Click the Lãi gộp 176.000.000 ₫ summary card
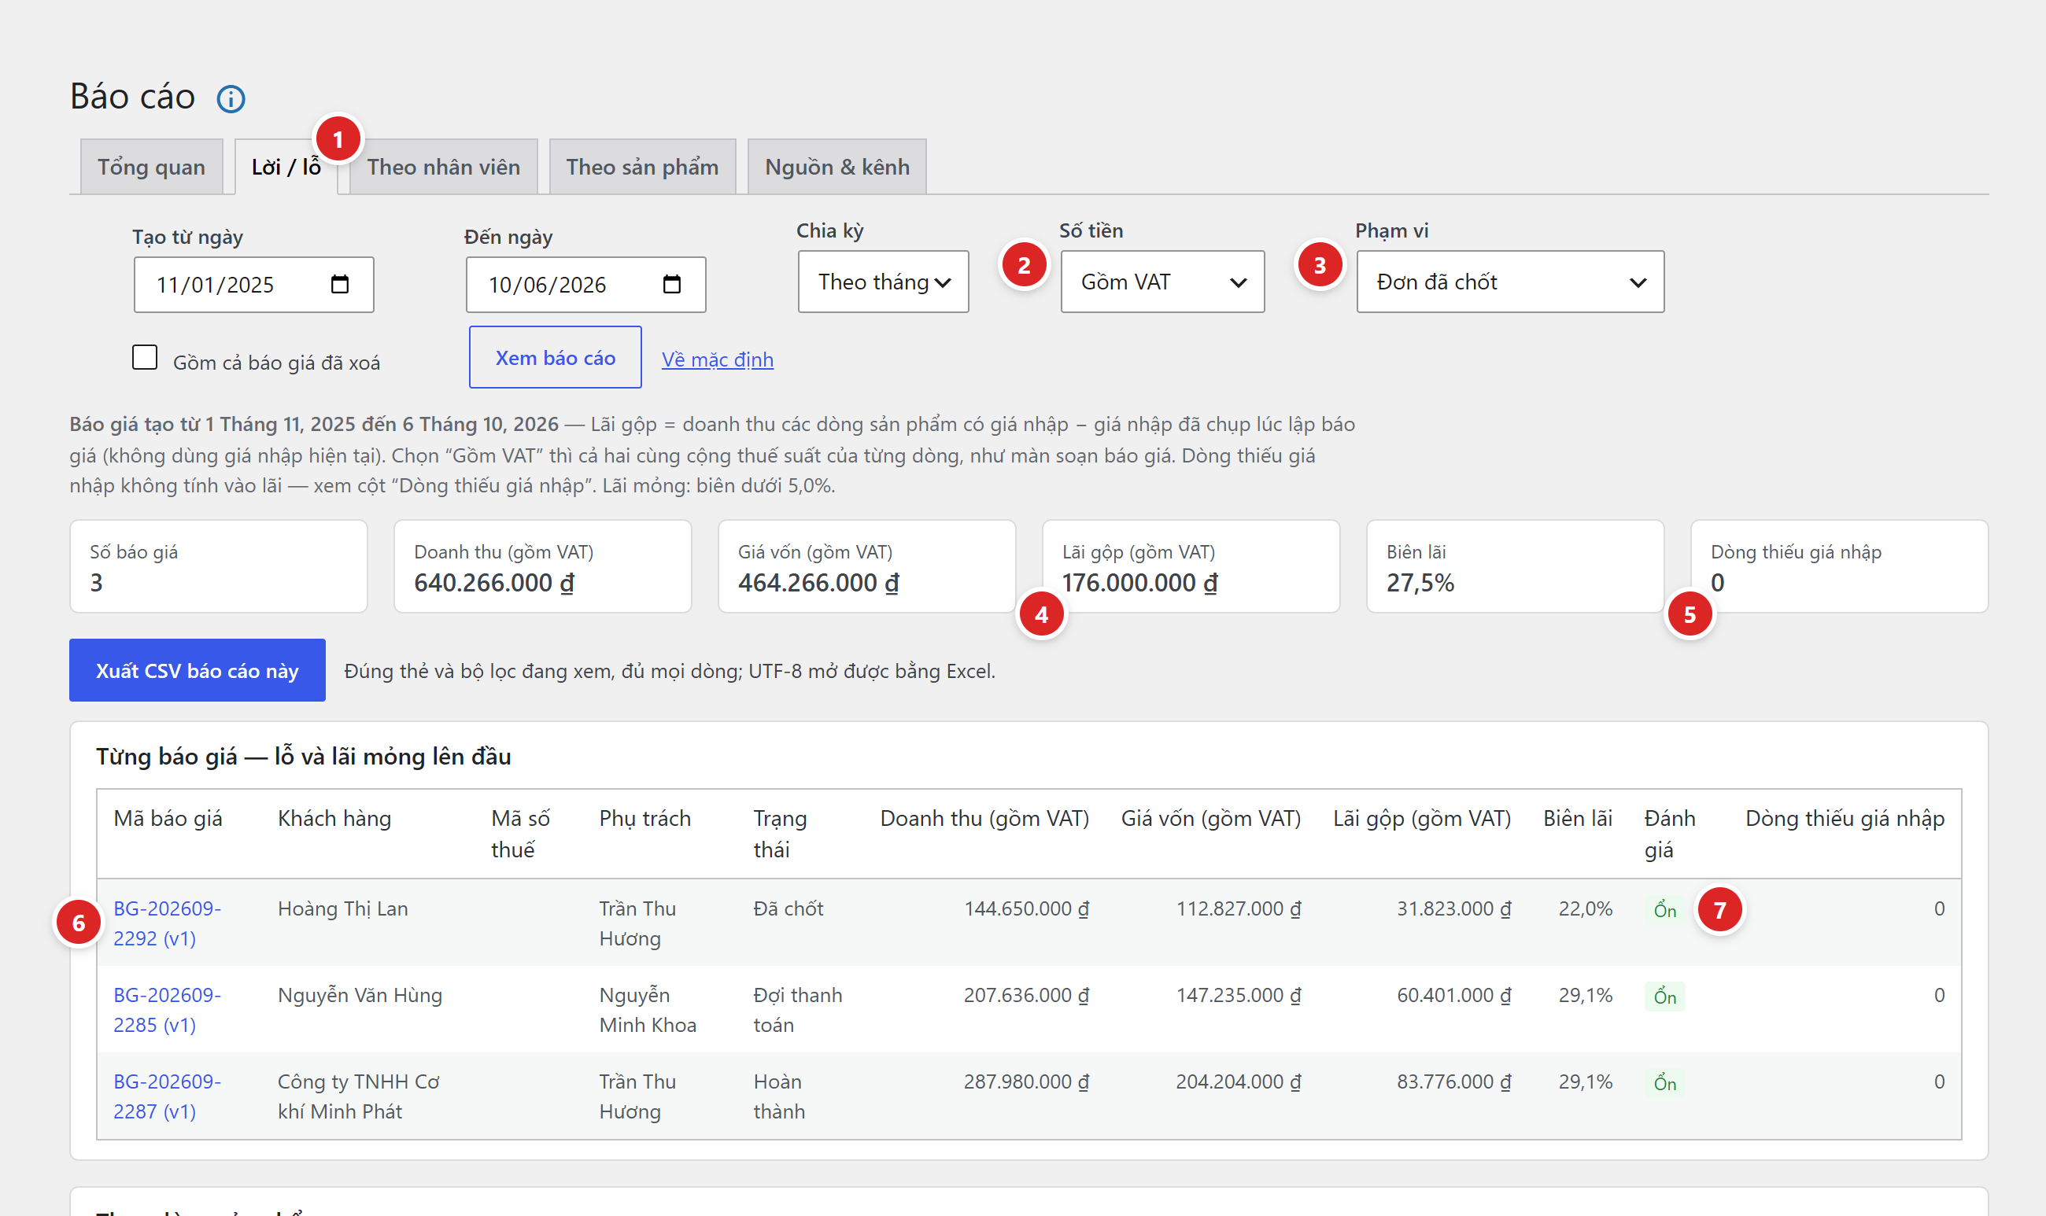The height and width of the screenshot is (1216, 2046). [x=1191, y=566]
